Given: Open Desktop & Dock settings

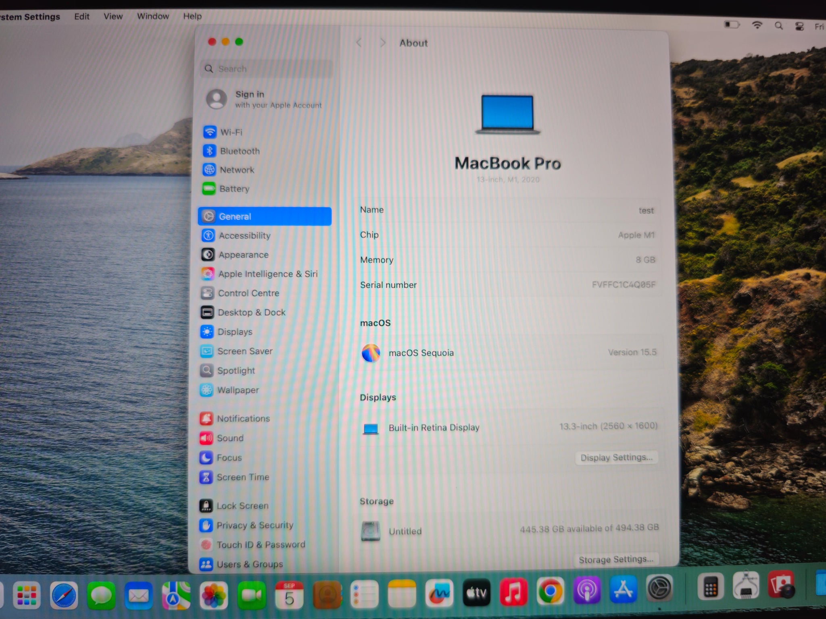Looking at the screenshot, I should pyautogui.click(x=252, y=312).
